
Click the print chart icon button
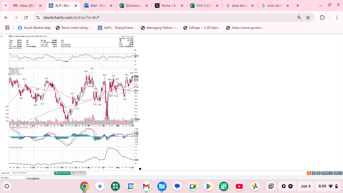click(318, 173)
